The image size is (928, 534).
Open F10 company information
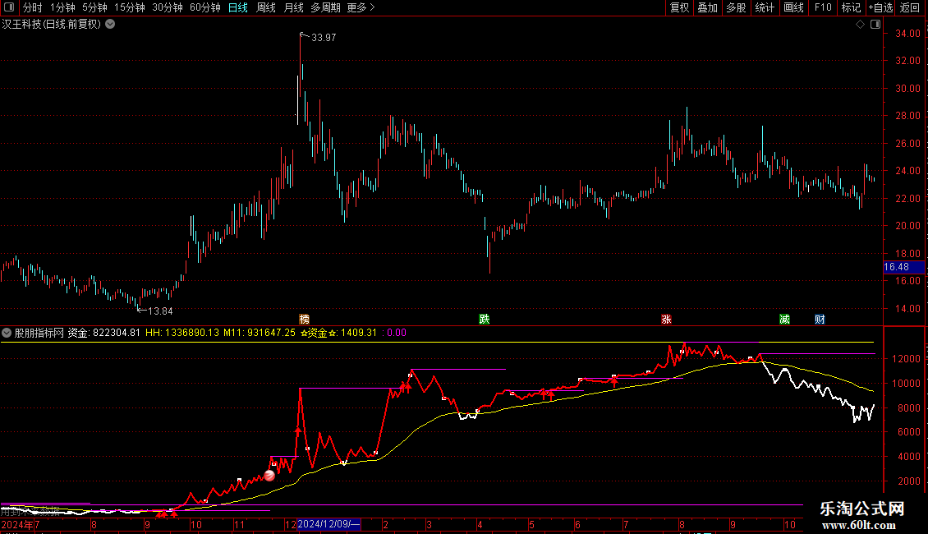pos(823,7)
